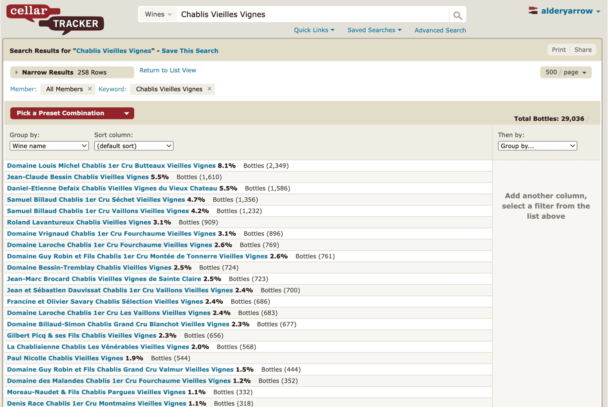Open Billaud-Simon Grand Cru Blanchot wine

pyautogui.click(x=118, y=324)
